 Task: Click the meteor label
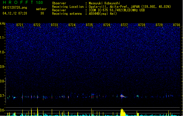[41, 9]
